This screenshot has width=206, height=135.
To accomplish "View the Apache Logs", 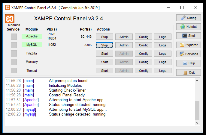I will click(163, 37).
